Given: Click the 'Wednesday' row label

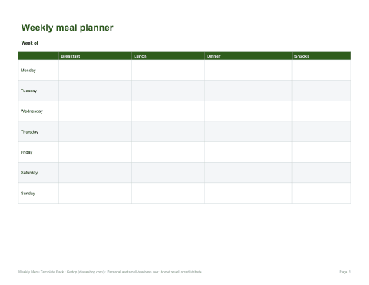Looking at the screenshot, I should tap(32, 111).
